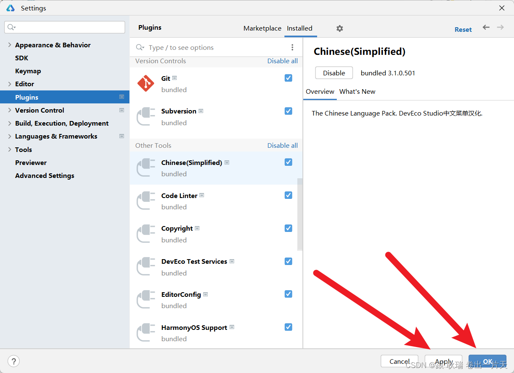Click the Copyright plug icon
The width and height of the screenshot is (514, 373).
(146, 234)
